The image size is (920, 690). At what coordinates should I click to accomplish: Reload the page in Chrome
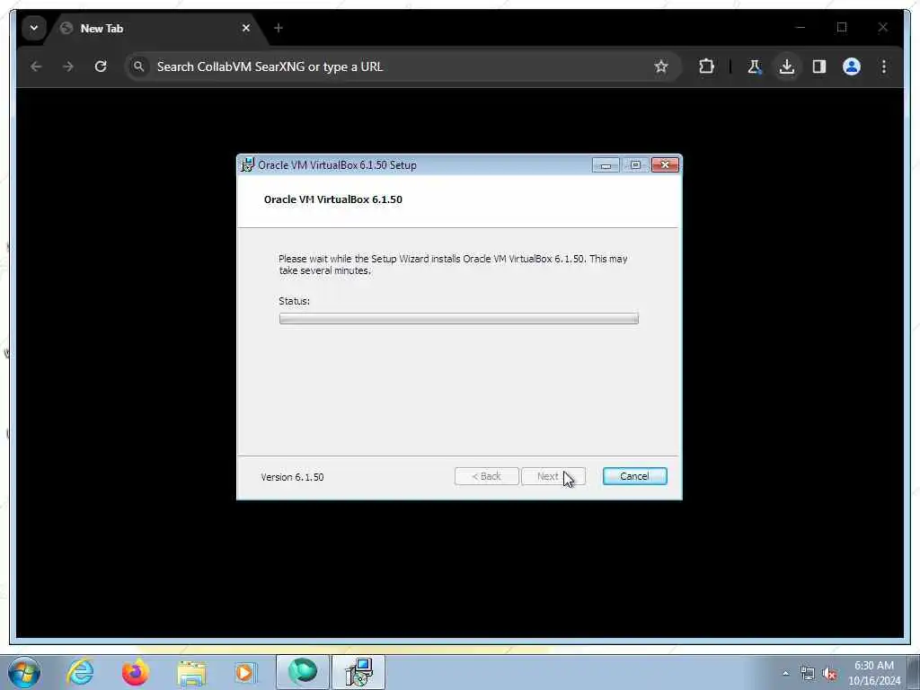coord(101,66)
